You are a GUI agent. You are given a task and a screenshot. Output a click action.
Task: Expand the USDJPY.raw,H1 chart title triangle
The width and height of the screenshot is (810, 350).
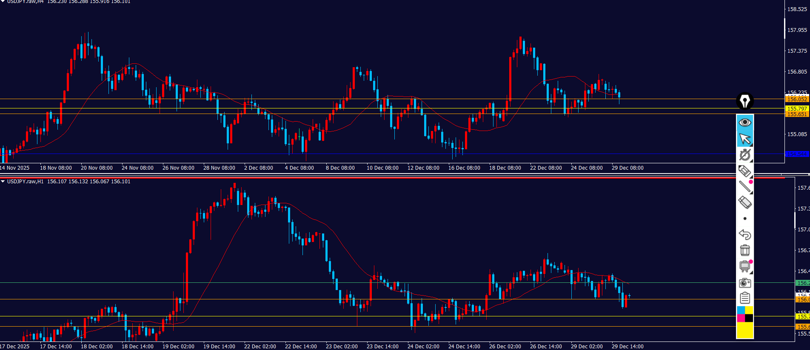[3, 182]
